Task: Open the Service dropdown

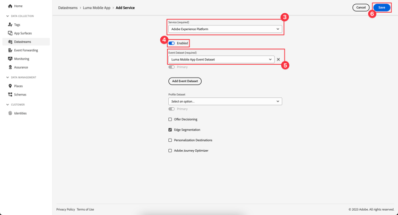Action: (225, 29)
